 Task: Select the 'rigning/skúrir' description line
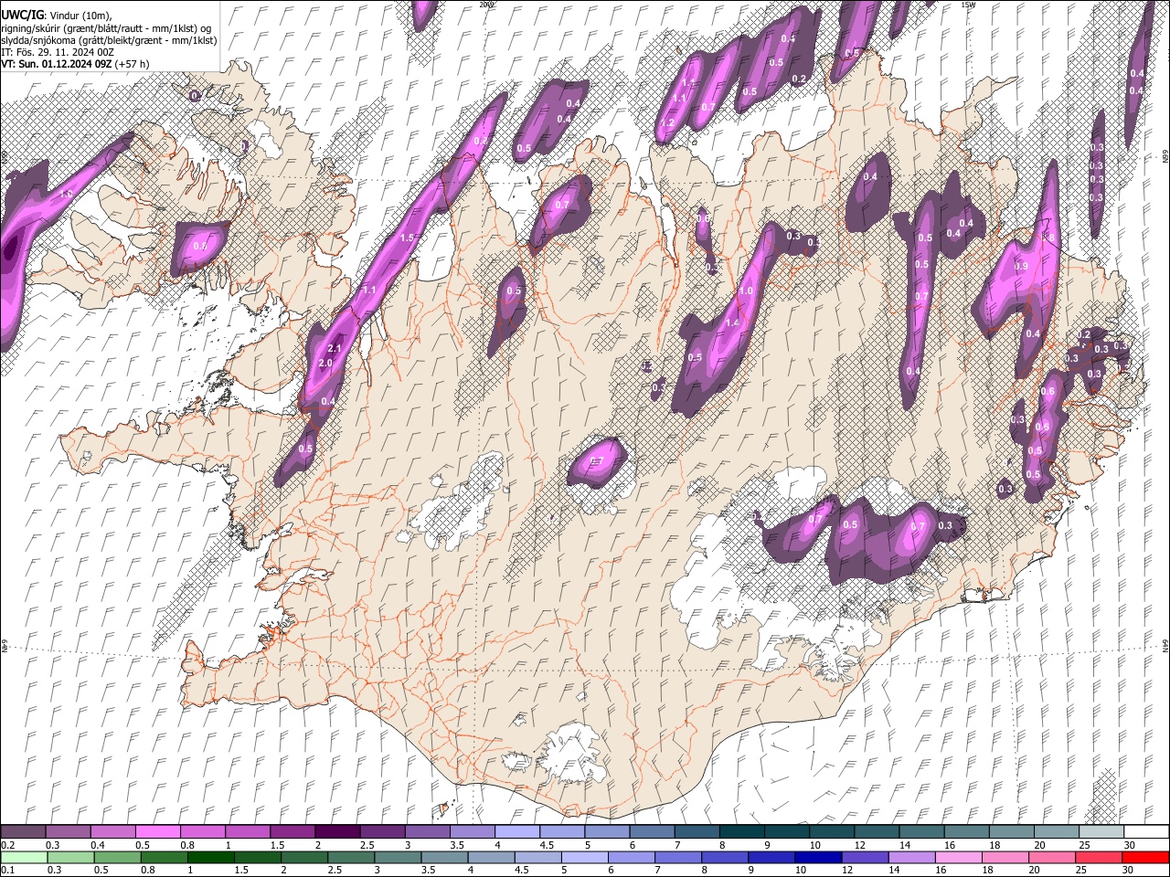coord(106,28)
